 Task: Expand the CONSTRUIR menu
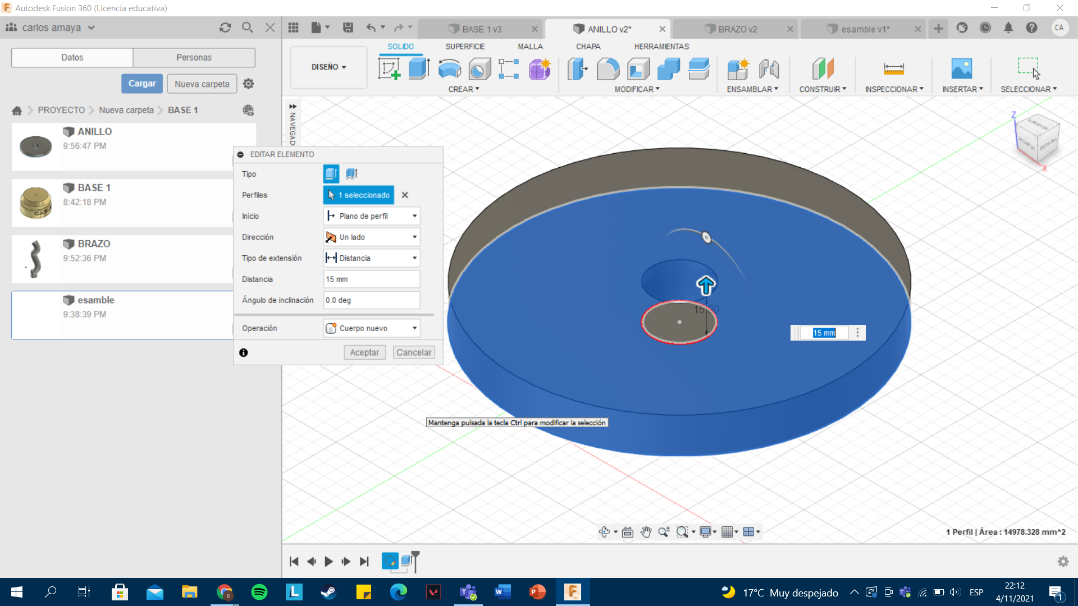(x=823, y=89)
